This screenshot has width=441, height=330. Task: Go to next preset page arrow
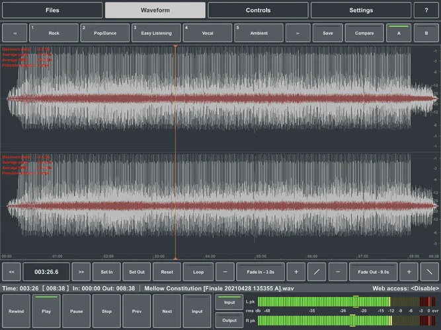coord(298,33)
